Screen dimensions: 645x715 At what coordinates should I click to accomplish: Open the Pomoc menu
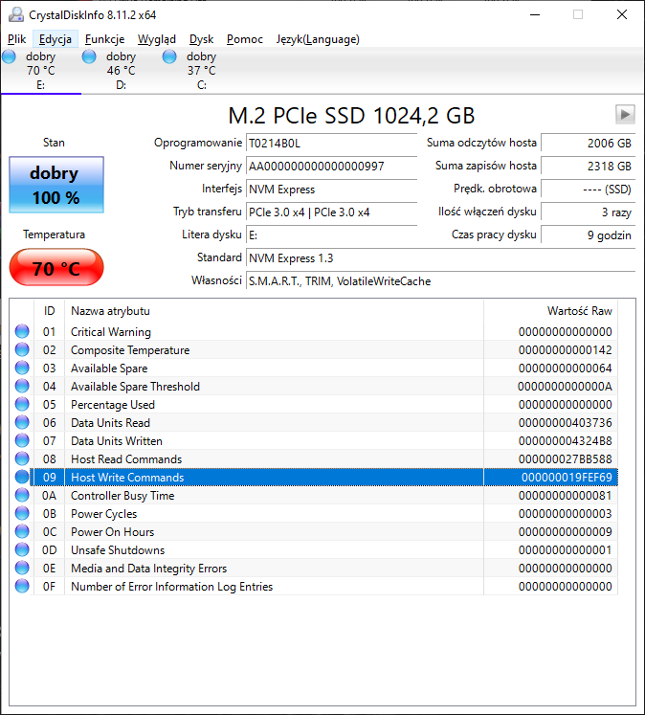tap(245, 39)
